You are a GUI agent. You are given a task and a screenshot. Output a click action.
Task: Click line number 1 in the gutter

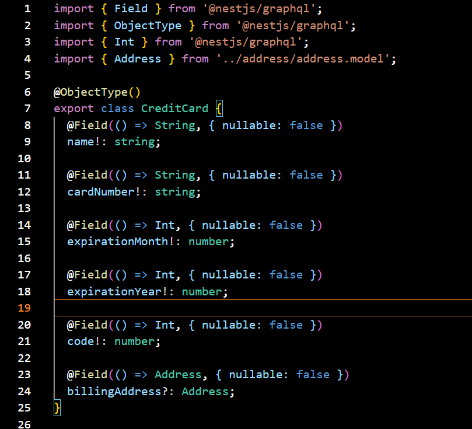(x=27, y=8)
